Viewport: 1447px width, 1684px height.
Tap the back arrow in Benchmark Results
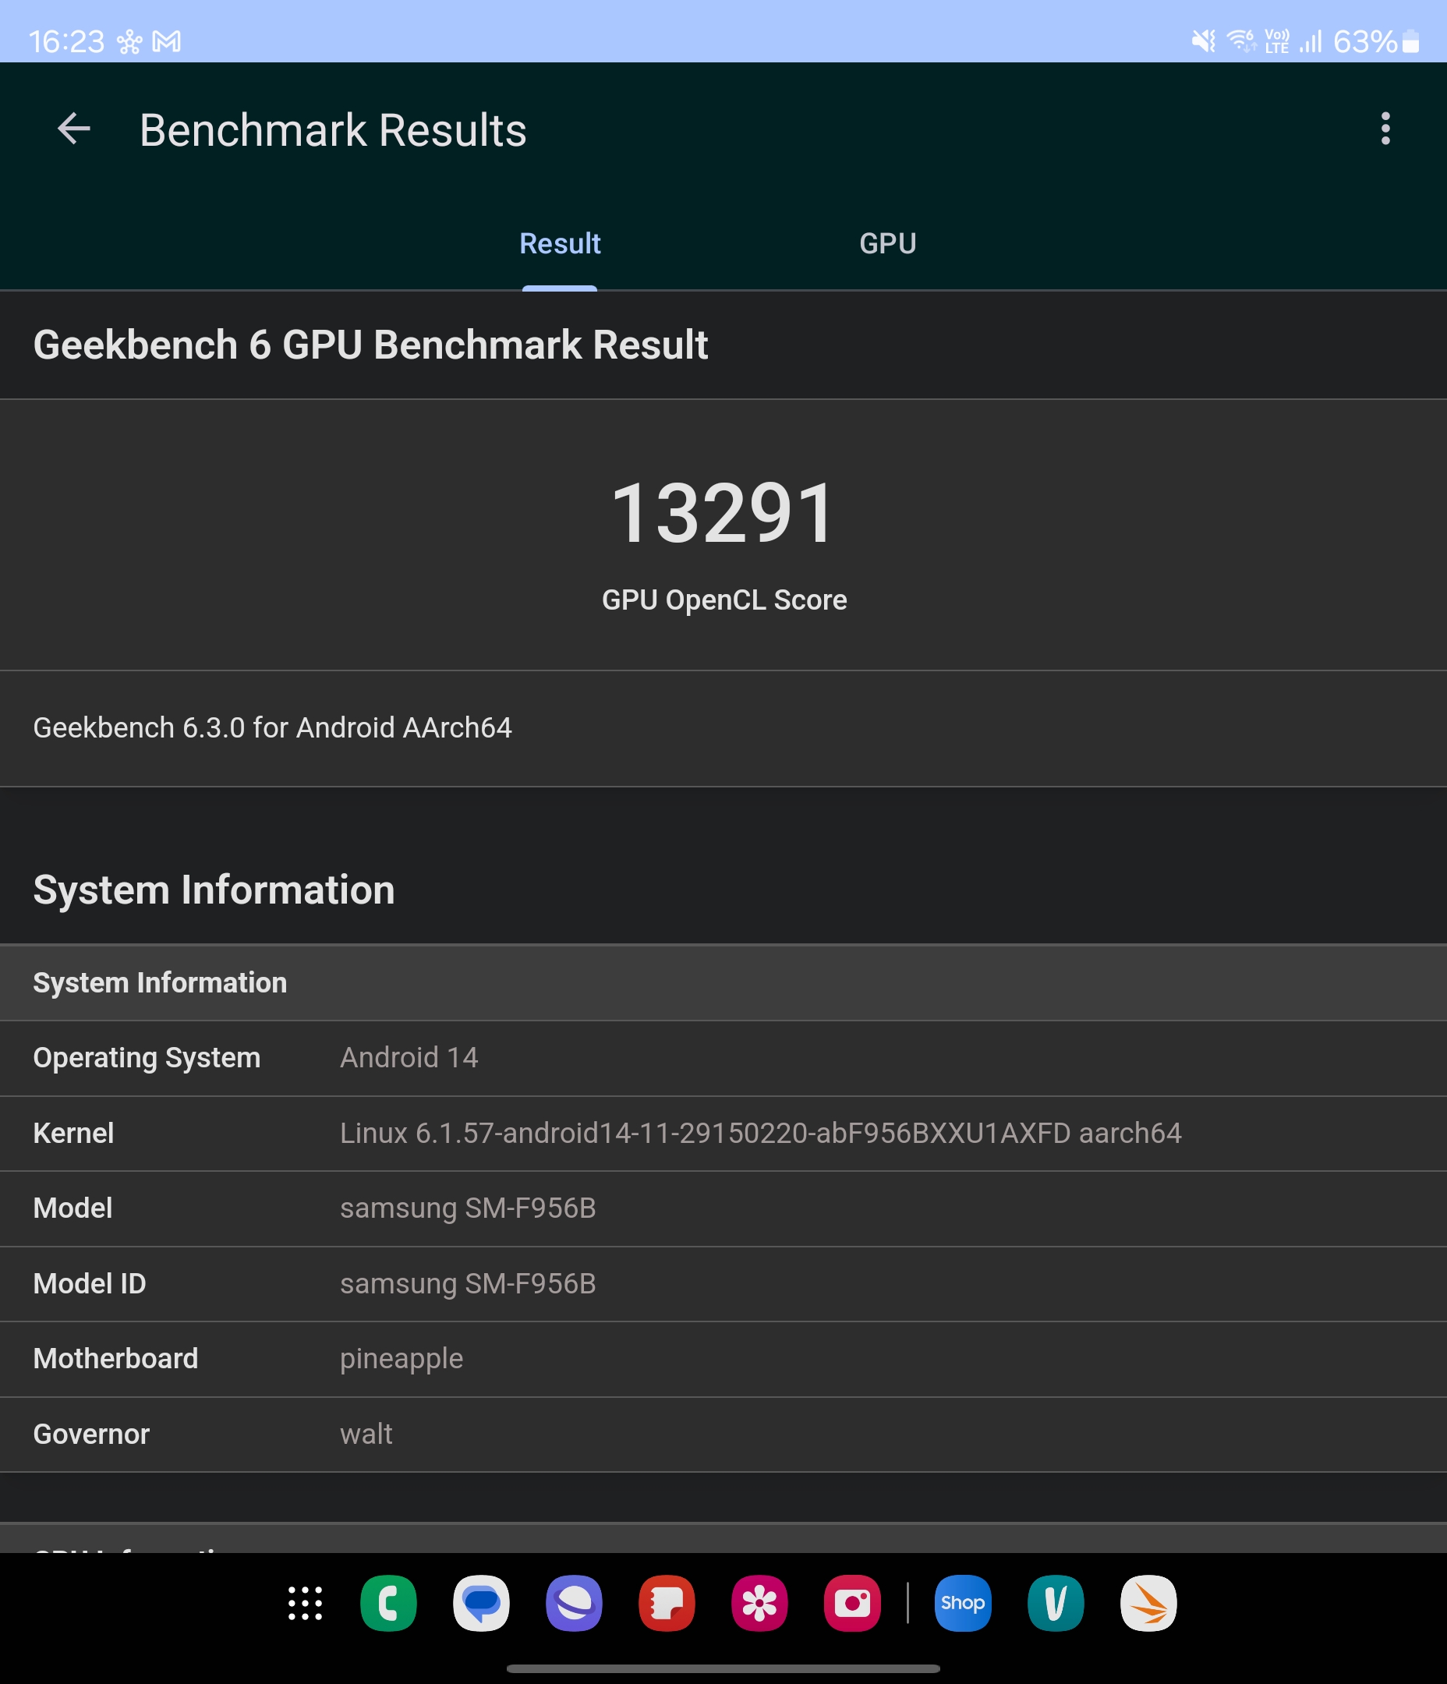point(74,129)
